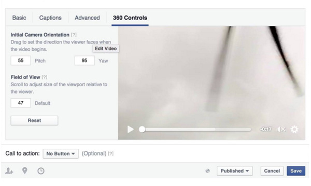
Task: Reset the 360 camera settings
Action: tap(34, 120)
